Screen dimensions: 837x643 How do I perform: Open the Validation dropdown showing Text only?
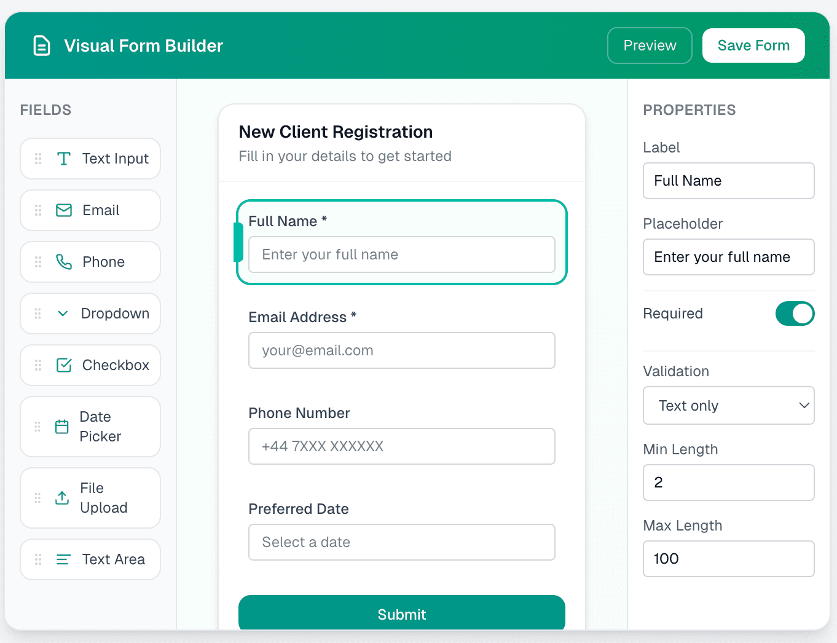[728, 405]
